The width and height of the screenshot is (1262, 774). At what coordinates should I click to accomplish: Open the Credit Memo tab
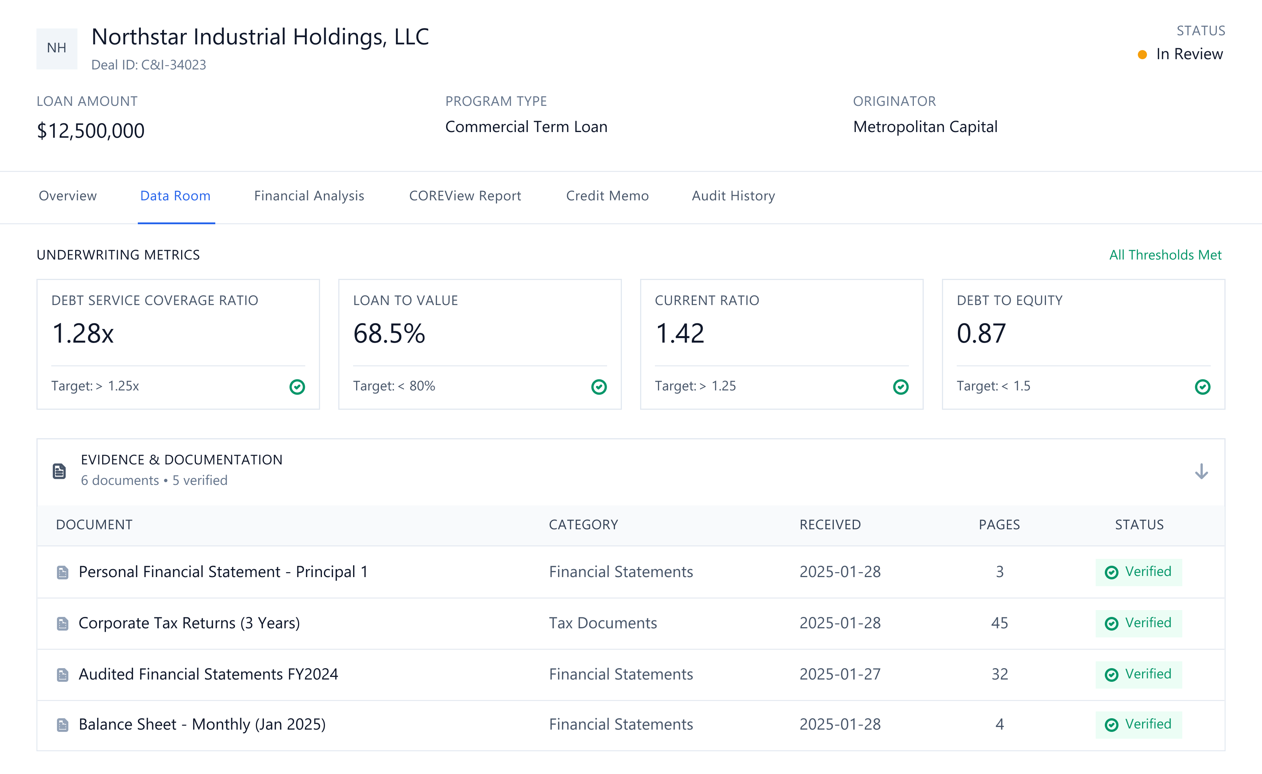[607, 196]
